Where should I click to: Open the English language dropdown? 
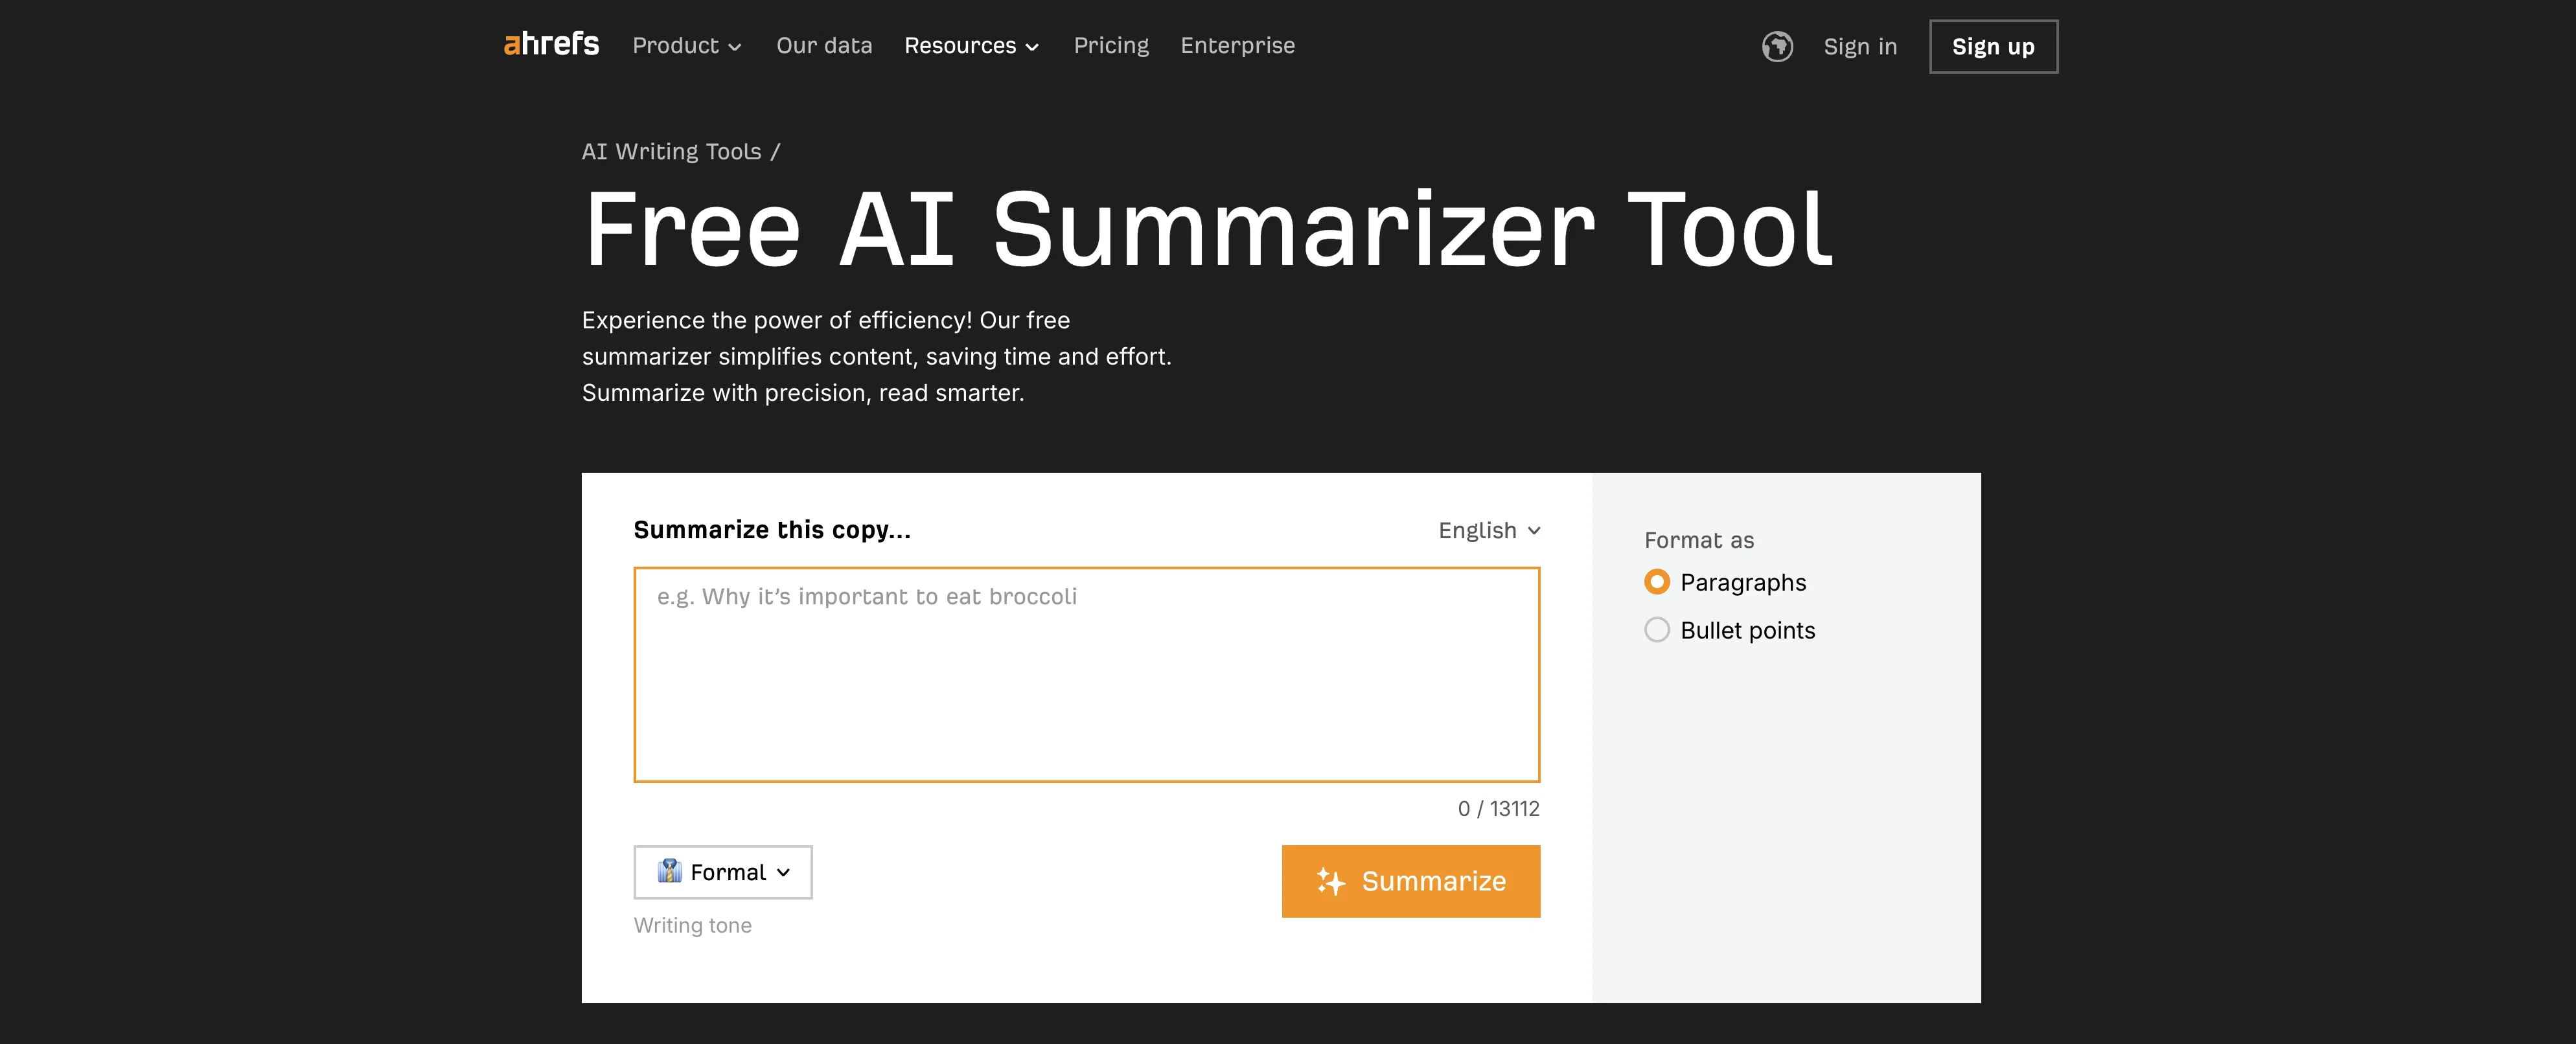point(1489,530)
